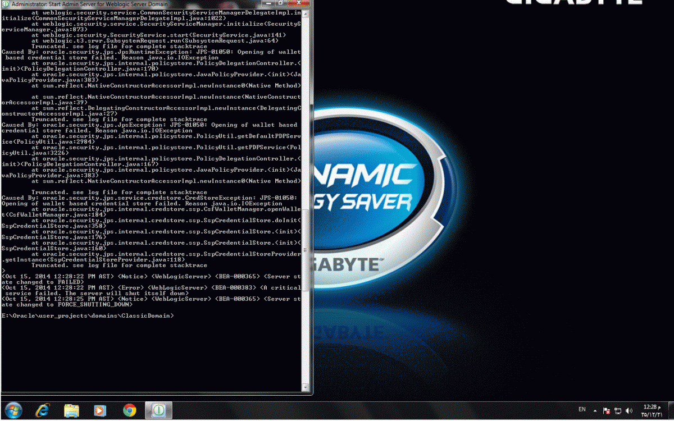
Task: Select the WebLogic Admin Server taskbar button
Action: tap(158, 410)
